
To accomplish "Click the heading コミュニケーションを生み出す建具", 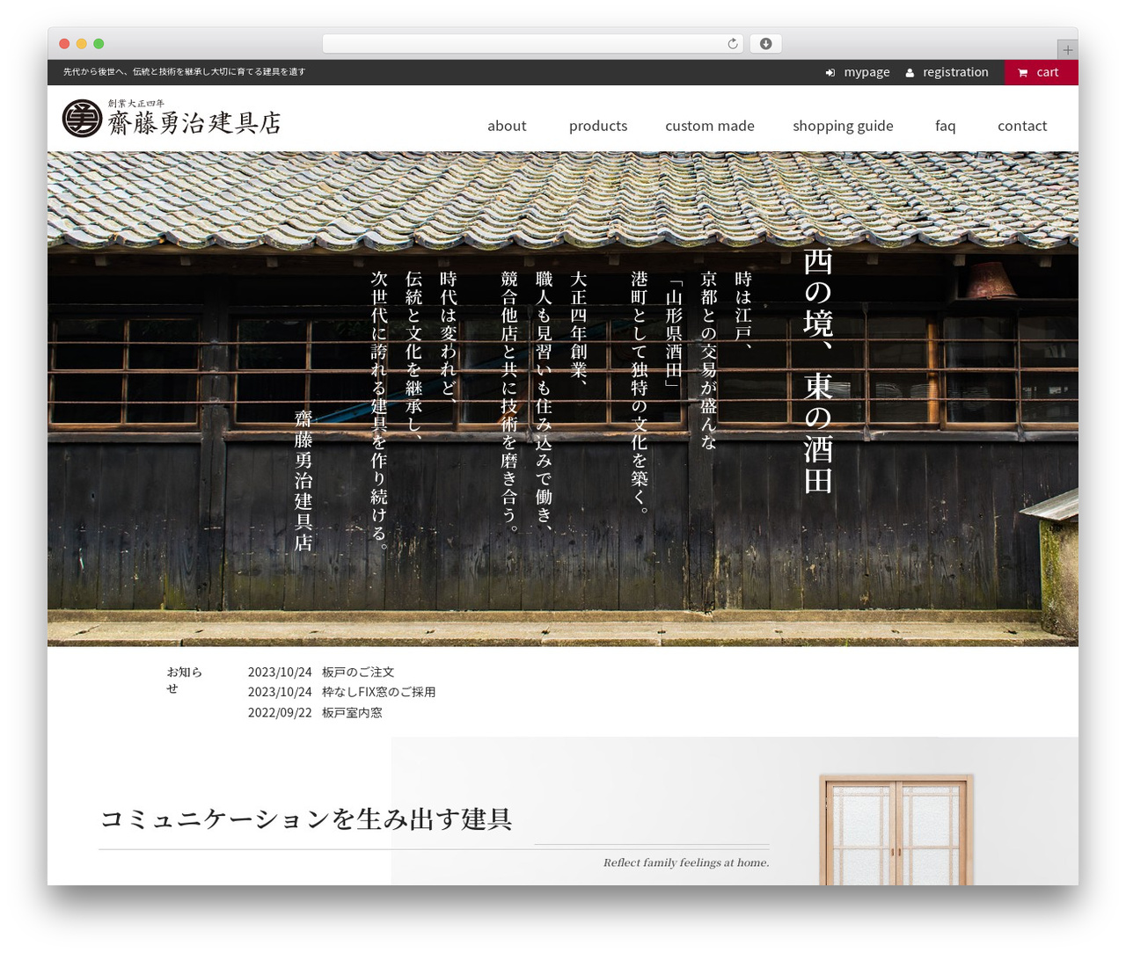I will pos(306,819).
